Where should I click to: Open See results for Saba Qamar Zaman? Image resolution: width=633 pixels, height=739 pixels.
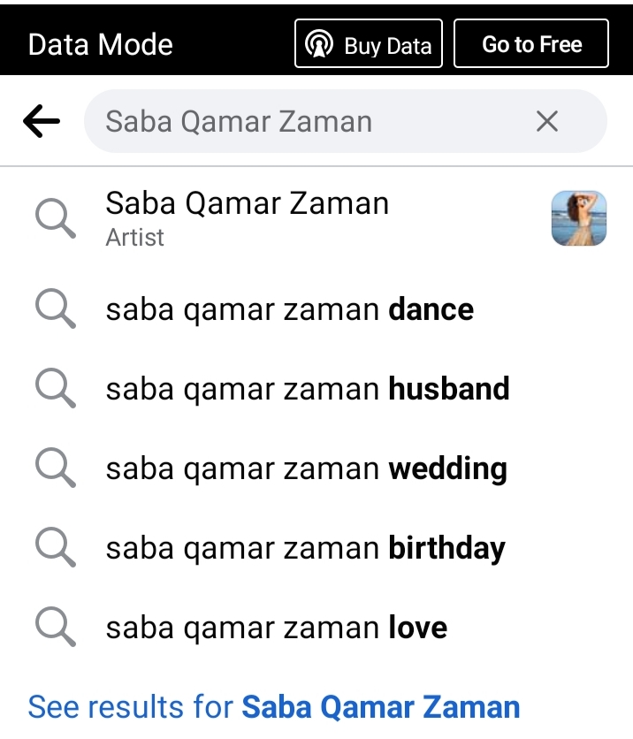point(274,707)
